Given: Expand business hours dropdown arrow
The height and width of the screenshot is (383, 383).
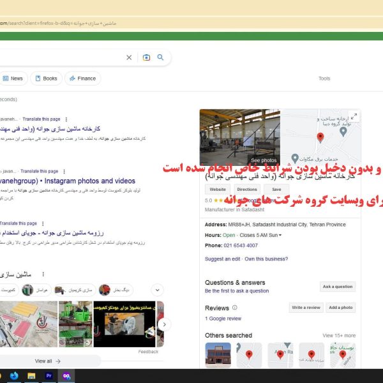Looking at the screenshot, I should click(x=280, y=235).
